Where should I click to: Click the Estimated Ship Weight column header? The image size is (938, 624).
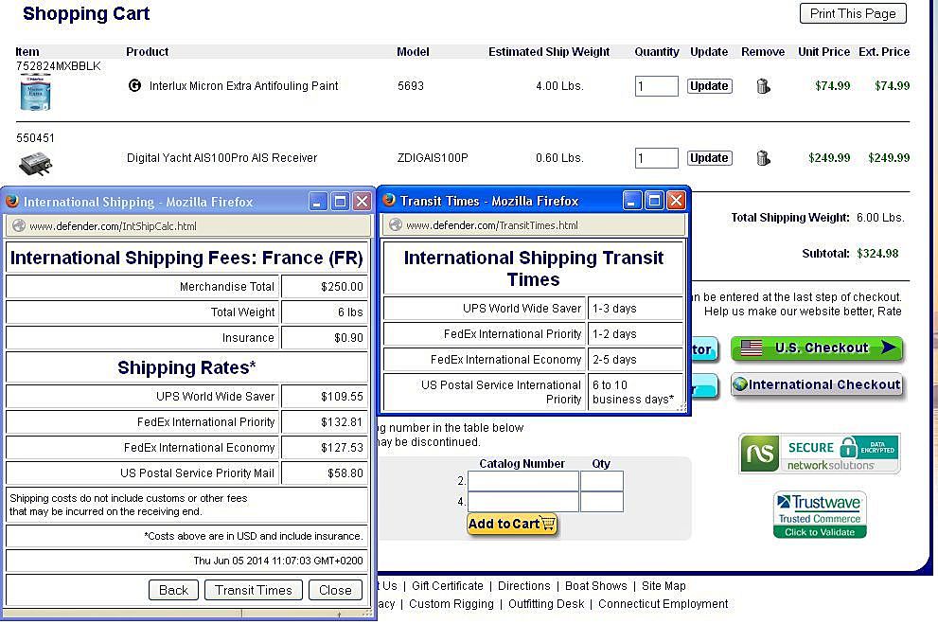tap(549, 52)
